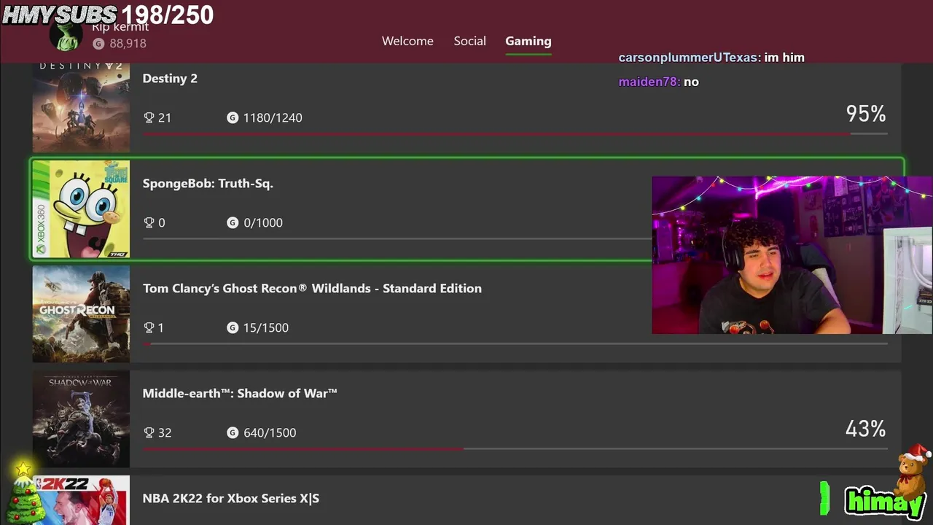This screenshot has height=525, width=933.
Task: Click the SpongeBob Xbox 360 cover art
Action: coord(81,209)
